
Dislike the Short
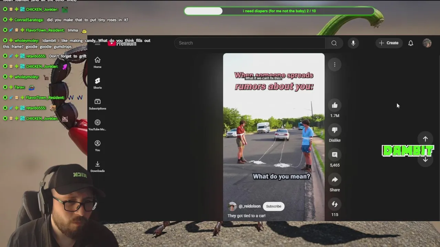coord(334,130)
